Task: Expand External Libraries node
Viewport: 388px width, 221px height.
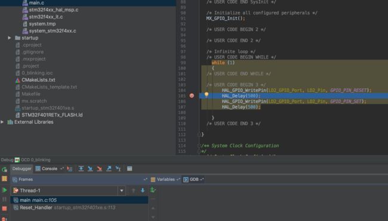Action: pos(2,122)
